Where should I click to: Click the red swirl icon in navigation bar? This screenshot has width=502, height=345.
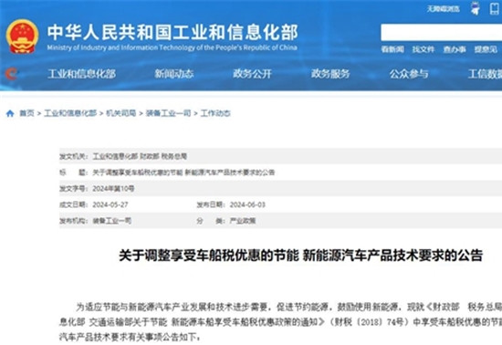pyautogui.click(x=12, y=74)
